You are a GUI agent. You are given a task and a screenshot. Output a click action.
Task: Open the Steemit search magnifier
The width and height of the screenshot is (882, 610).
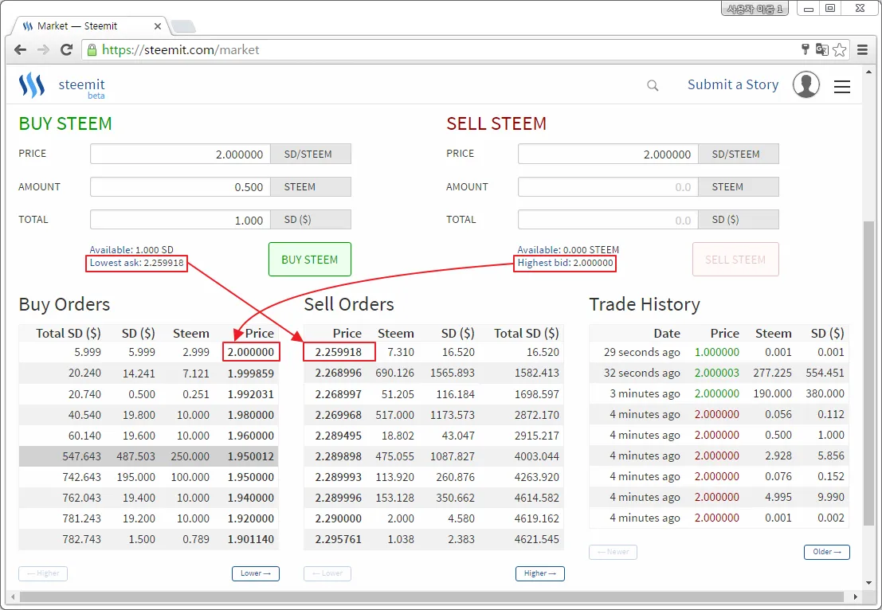click(x=653, y=85)
